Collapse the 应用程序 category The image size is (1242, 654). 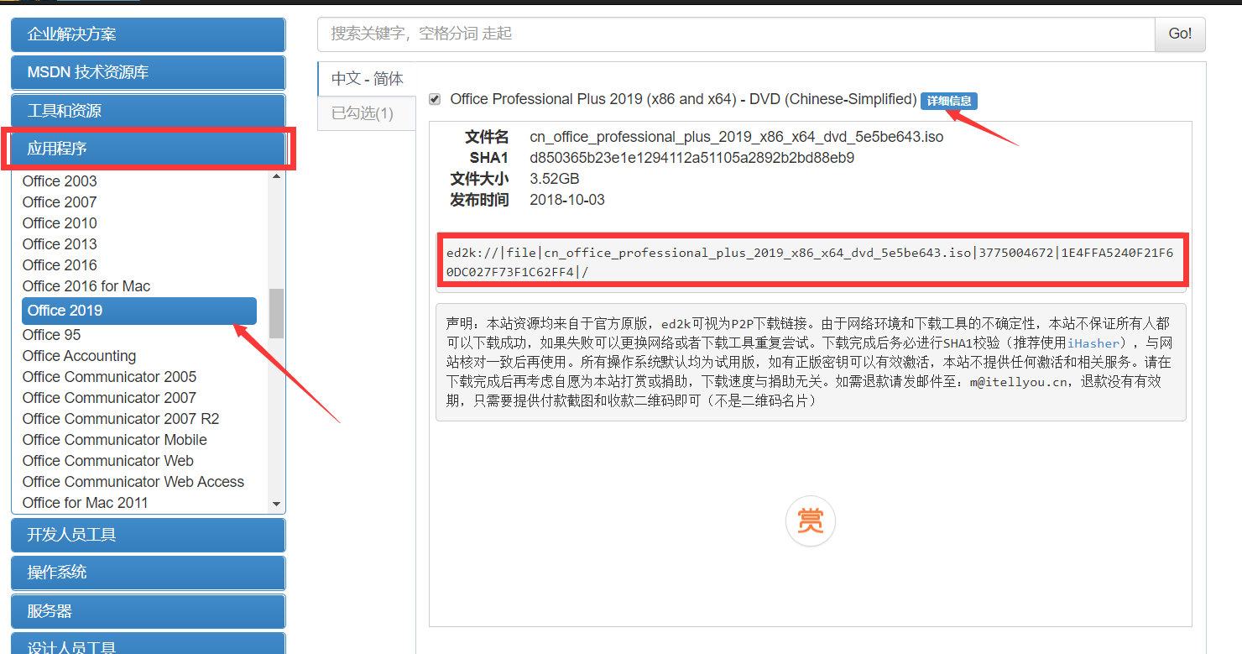click(148, 149)
